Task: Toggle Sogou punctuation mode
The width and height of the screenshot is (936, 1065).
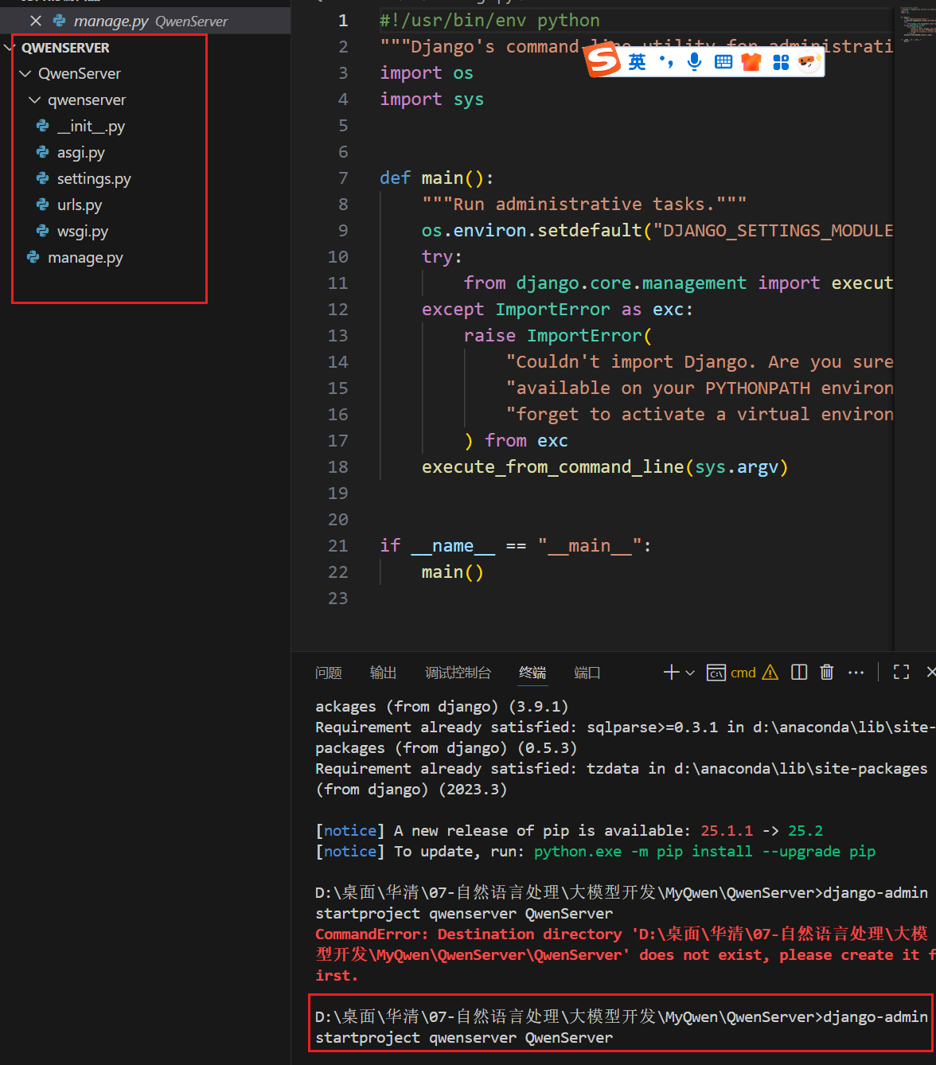Action: (666, 61)
